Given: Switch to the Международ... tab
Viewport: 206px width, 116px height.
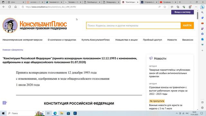Looking at the screenshot, I should pyautogui.click(x=111, y=2).
